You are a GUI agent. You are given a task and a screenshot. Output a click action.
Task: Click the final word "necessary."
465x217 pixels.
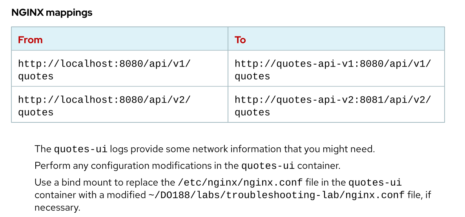coord(57,208)
